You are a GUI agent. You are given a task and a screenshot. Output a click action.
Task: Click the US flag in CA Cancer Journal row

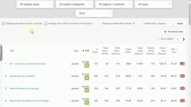click(182, 64)
